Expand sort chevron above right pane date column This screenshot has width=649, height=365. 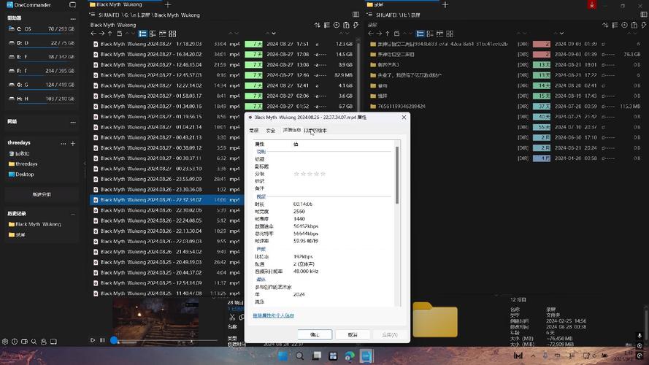[561, 33]
